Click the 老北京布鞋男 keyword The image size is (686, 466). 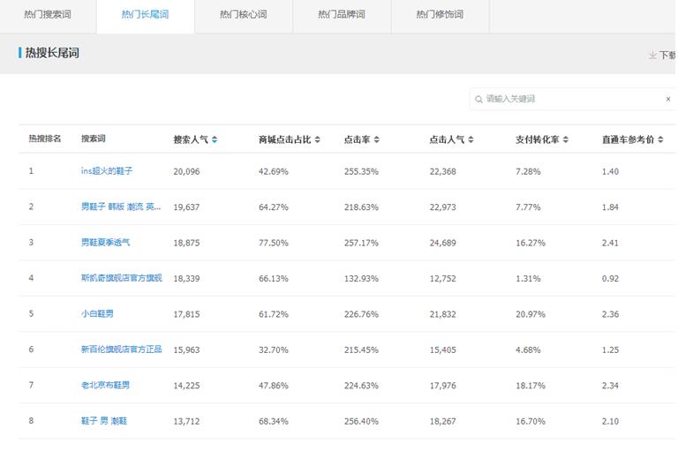[x=105, y=386]
